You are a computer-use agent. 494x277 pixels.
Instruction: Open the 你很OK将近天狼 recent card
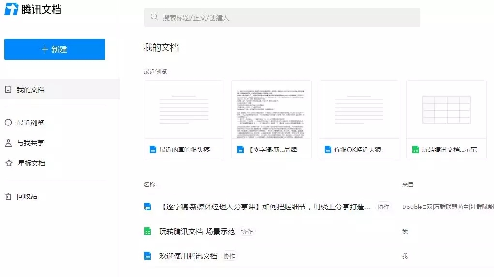(359, 120)
